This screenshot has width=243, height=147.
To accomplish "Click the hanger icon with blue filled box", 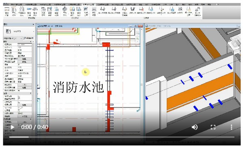I will [172, 9].
